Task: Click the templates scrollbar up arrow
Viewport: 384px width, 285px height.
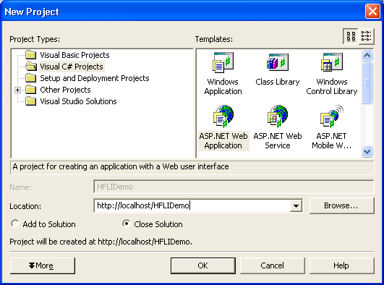Action: coord(367,55)
